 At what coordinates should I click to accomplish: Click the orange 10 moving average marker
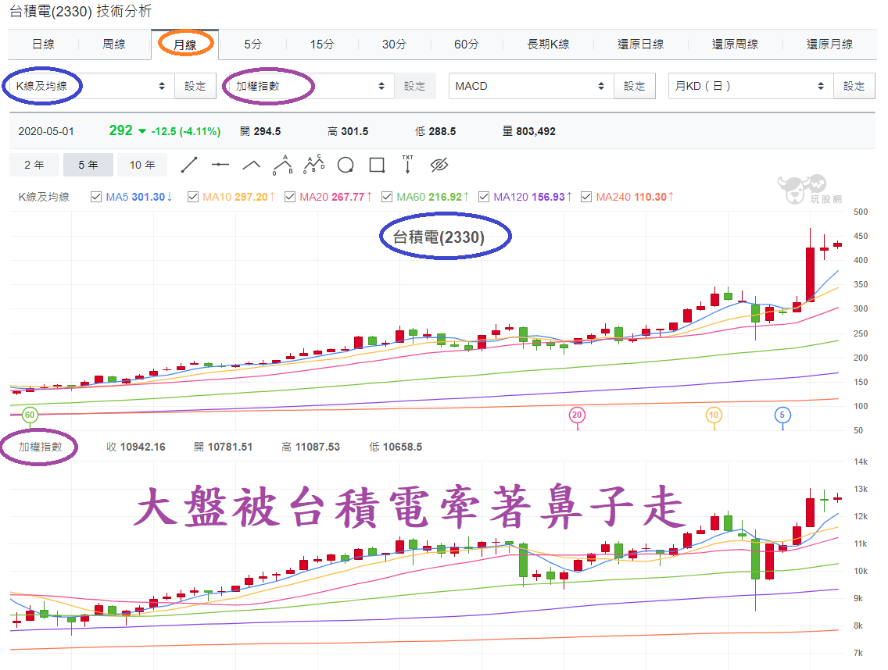pyautogui.click(x=714, y=415)
